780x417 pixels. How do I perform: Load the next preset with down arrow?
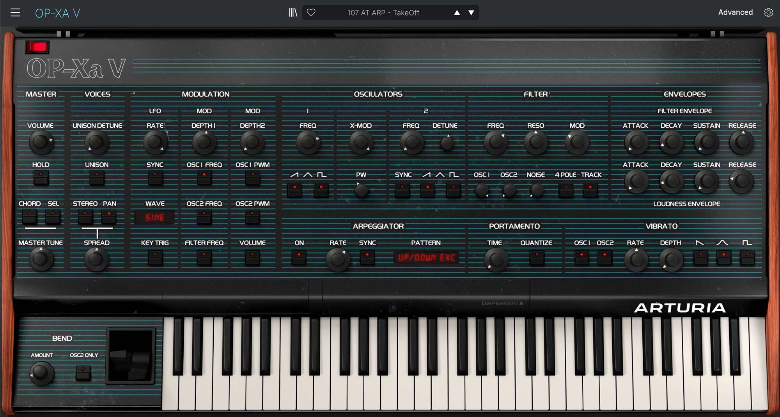pyautogui.click(x=471, y=13)
